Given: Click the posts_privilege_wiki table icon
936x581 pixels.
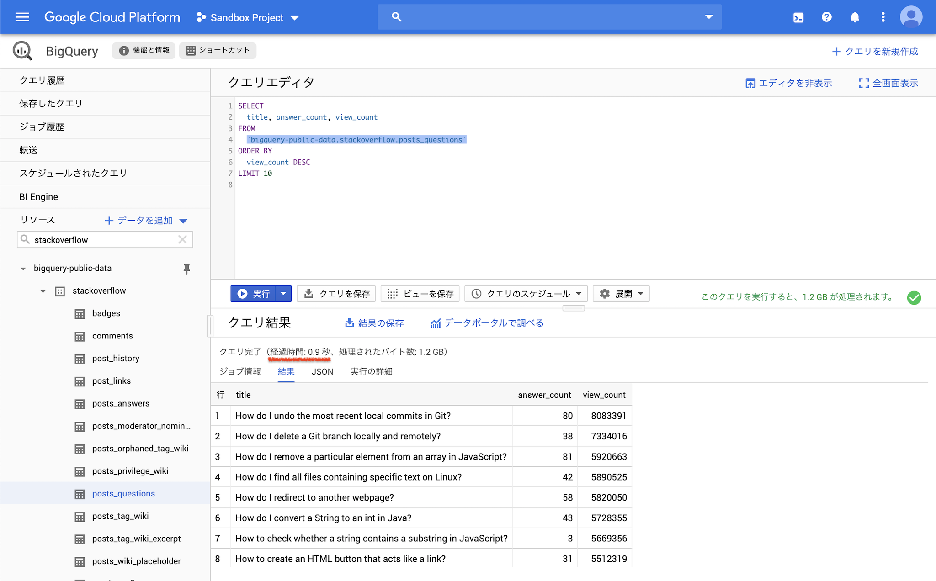Looking at the screenshot, I should click(80, 471).
